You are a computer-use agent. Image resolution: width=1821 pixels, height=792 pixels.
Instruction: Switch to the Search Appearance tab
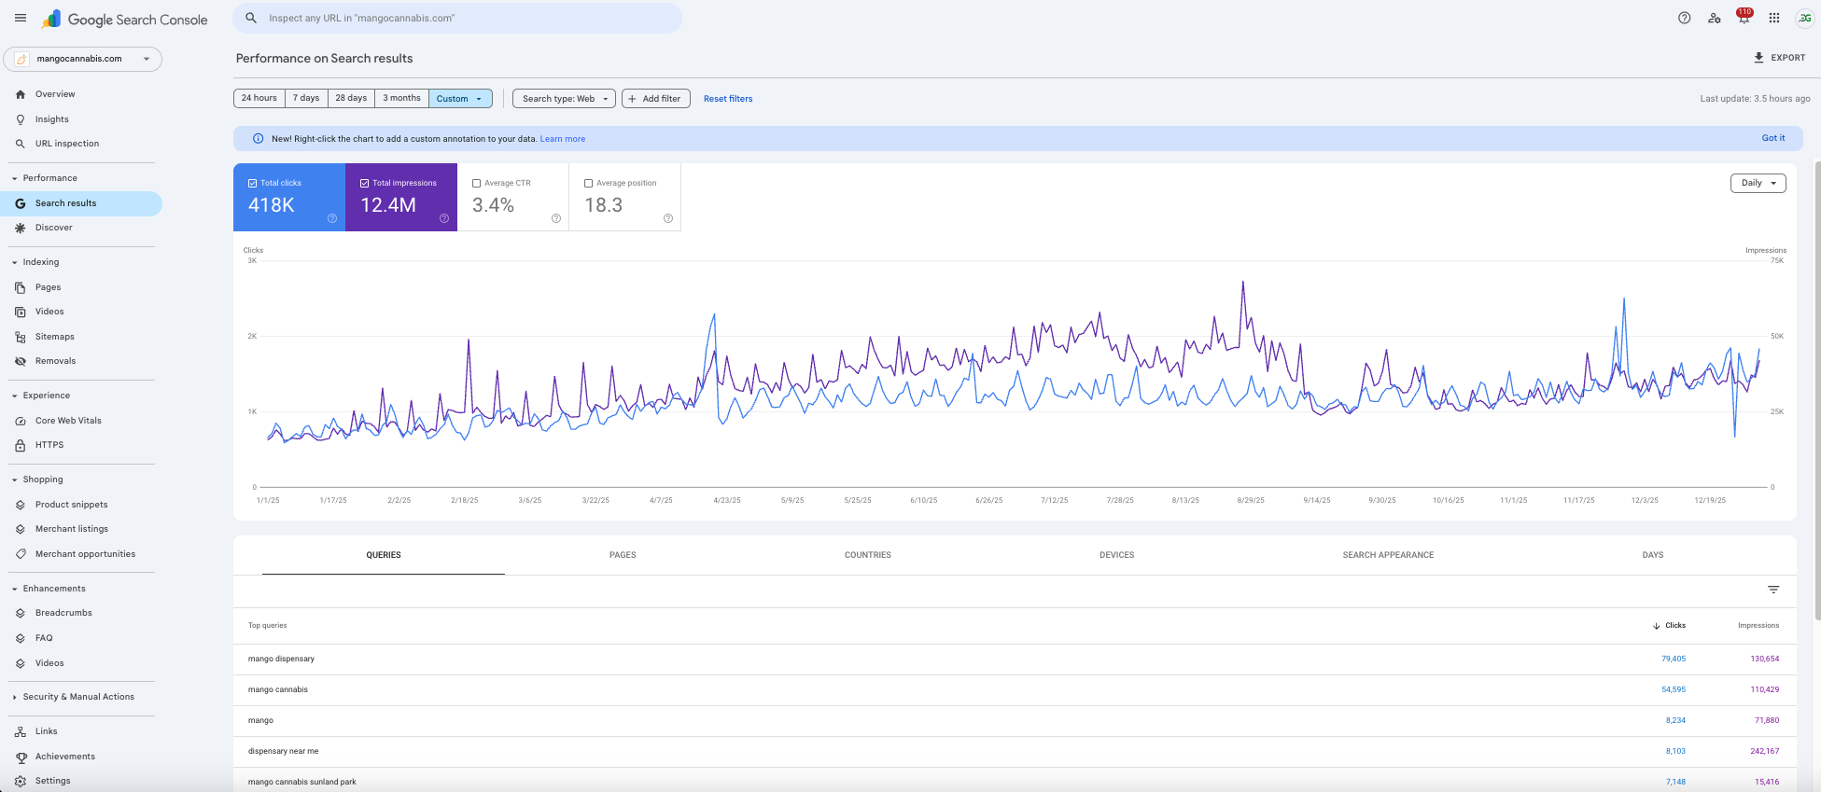[1388, 555]
